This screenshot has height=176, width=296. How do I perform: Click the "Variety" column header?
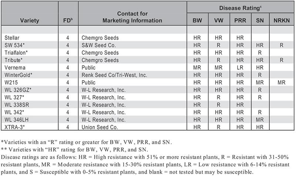(x=29, y=21)
